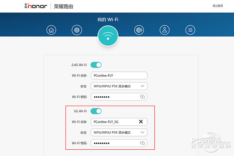Toggle the 2.4G Wi-Fi switch
Image resolution: width=234 pixels, height=156 pixels.
96,65
